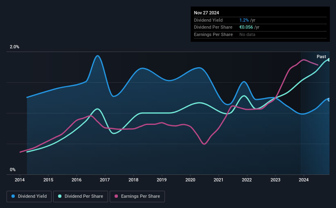
Task: Click the 0% y-axis label
Action: 13,170
